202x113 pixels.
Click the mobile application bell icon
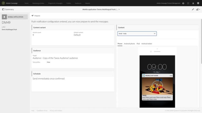(x=4, y=17)
